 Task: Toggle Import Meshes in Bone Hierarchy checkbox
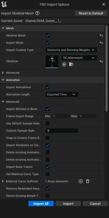pyautogui.click(x=48, y=109)
